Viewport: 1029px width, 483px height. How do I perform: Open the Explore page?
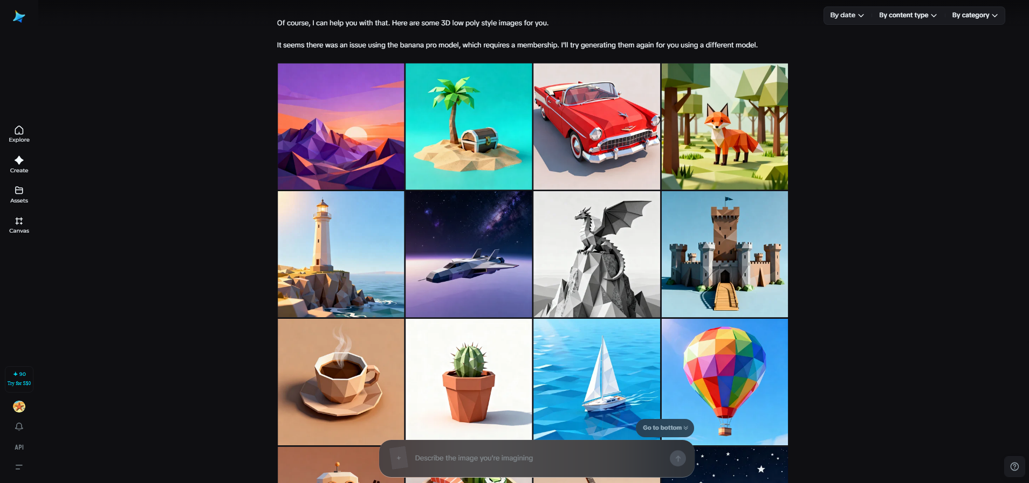pyautogui.click(x=19, y=134)
